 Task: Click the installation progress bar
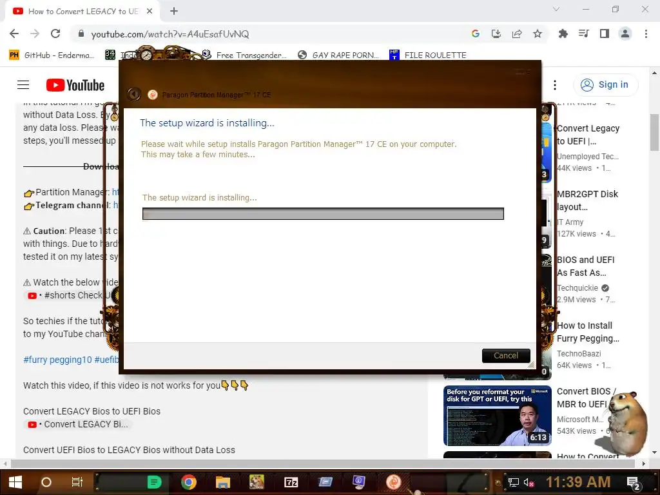tap(323, 213)
